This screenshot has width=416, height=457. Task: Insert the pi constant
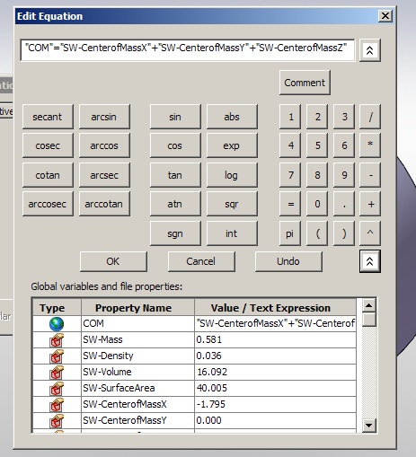click(x=290, y=233)
